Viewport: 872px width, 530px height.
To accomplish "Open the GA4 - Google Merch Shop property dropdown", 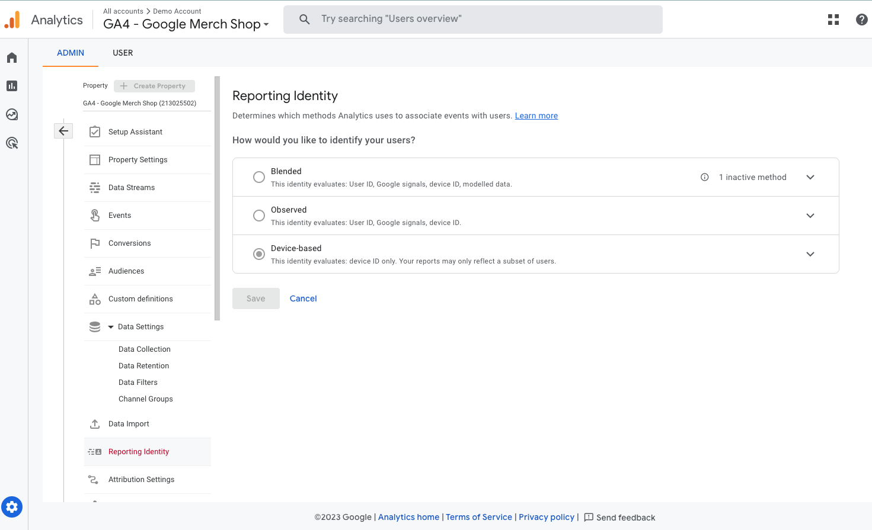I will tap(186, 24).
